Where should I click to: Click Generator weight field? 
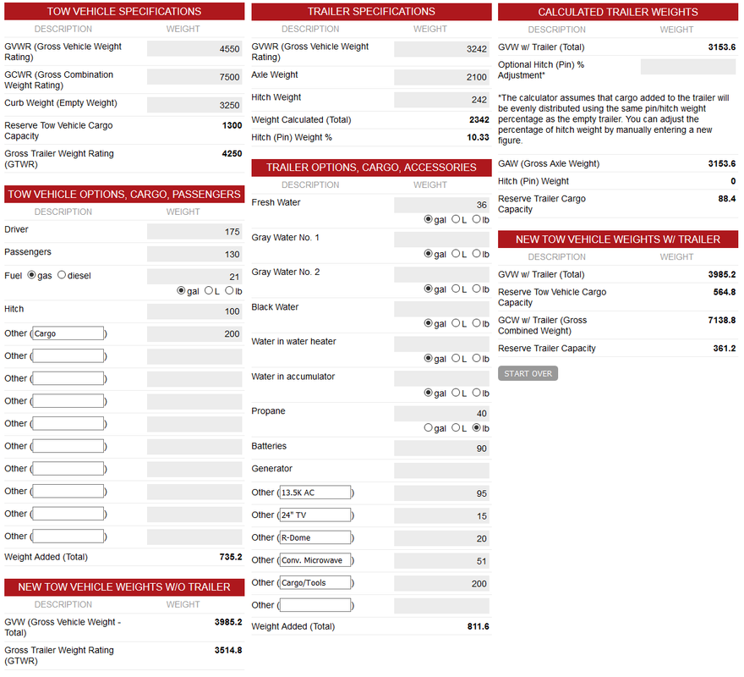coord(441,471)
